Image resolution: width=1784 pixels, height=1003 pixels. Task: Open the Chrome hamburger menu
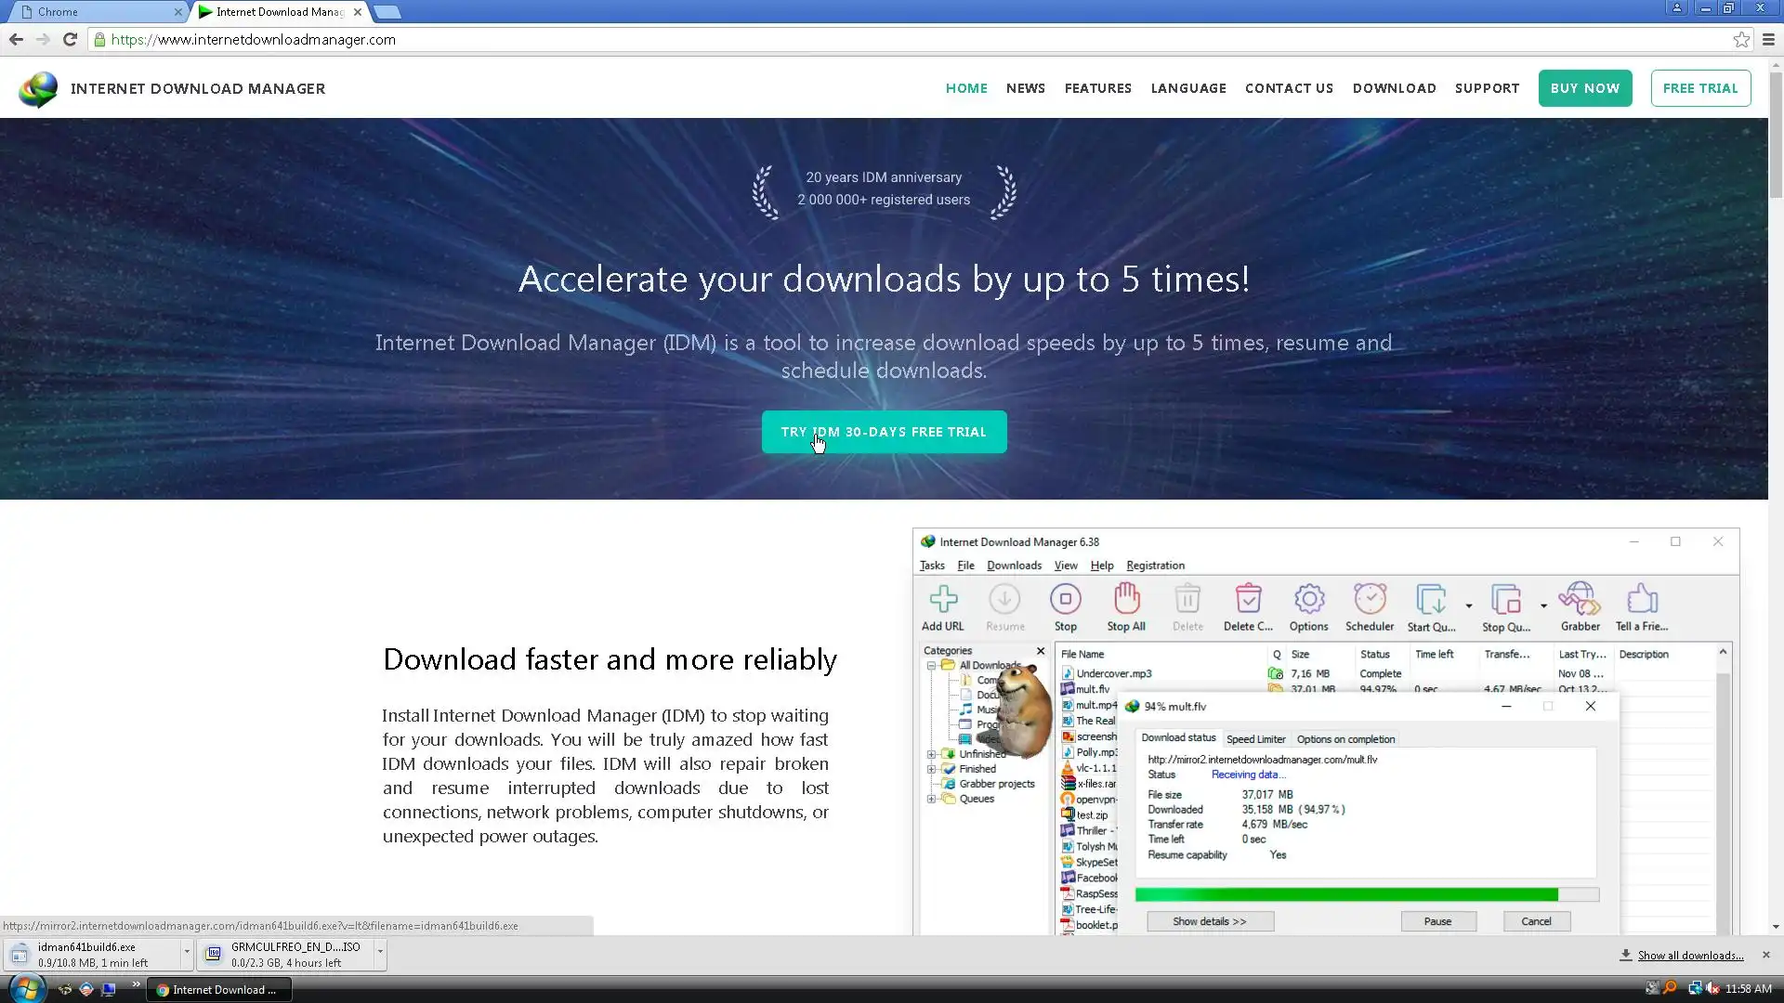pyautogui.click(x=1768, y=39)
